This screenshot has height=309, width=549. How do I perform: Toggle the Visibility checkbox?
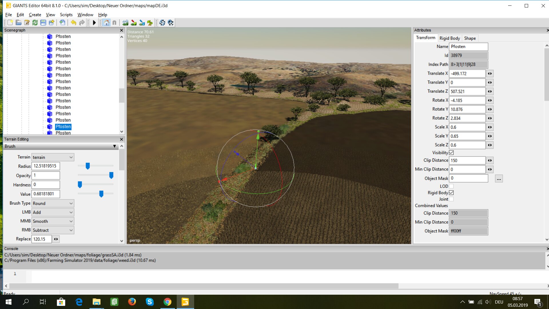click(451, 153)
